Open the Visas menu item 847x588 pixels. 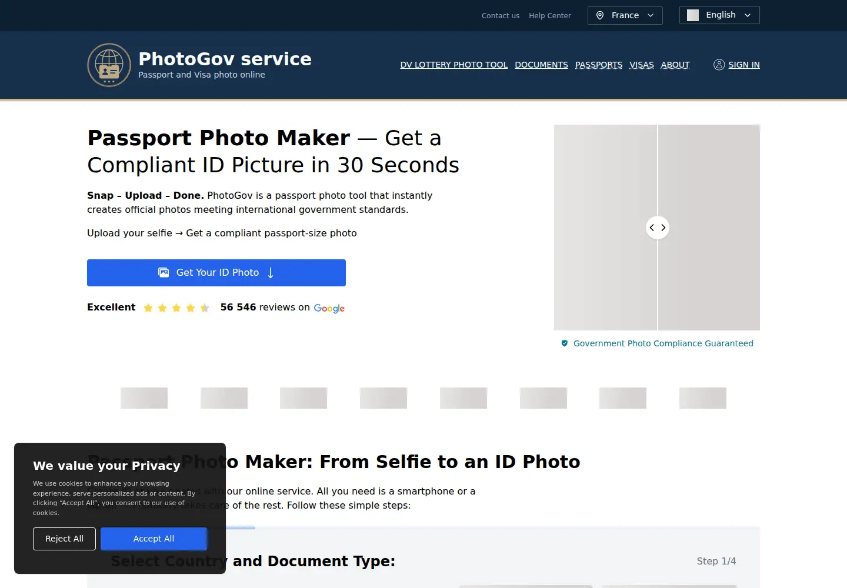click(x=641, y=65)
